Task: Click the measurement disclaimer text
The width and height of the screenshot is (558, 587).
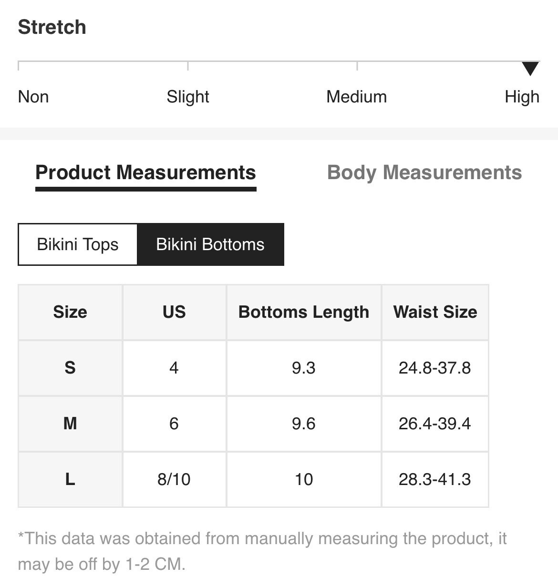Action: (262, 551)
